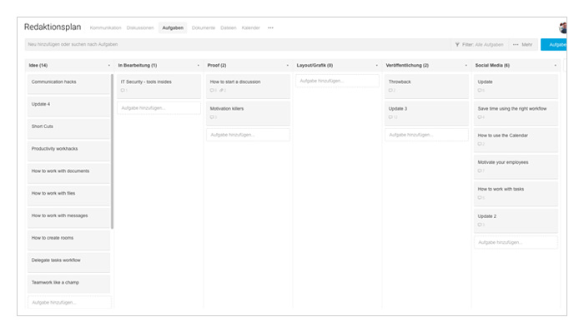Open the How to use the Calendar card
584x332 pixels.
point(516,140)
